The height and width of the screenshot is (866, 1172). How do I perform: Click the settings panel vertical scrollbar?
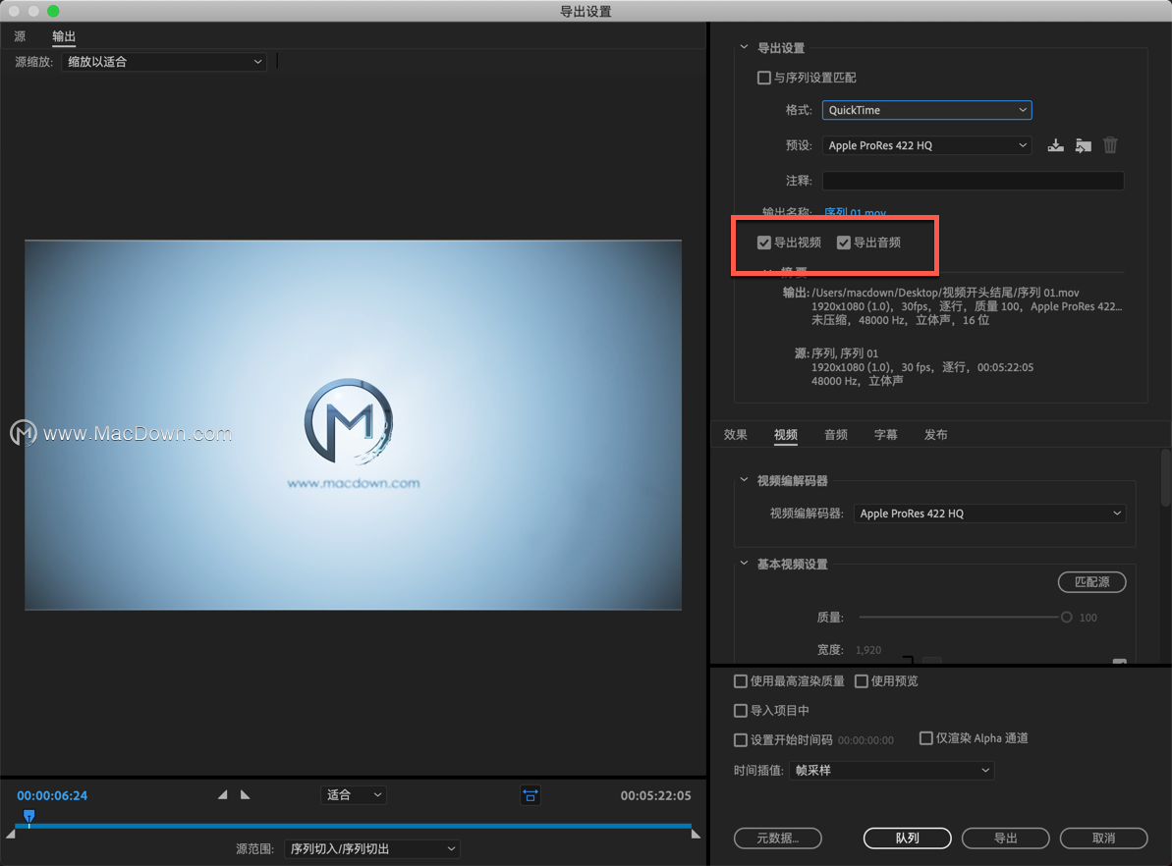1167,478
